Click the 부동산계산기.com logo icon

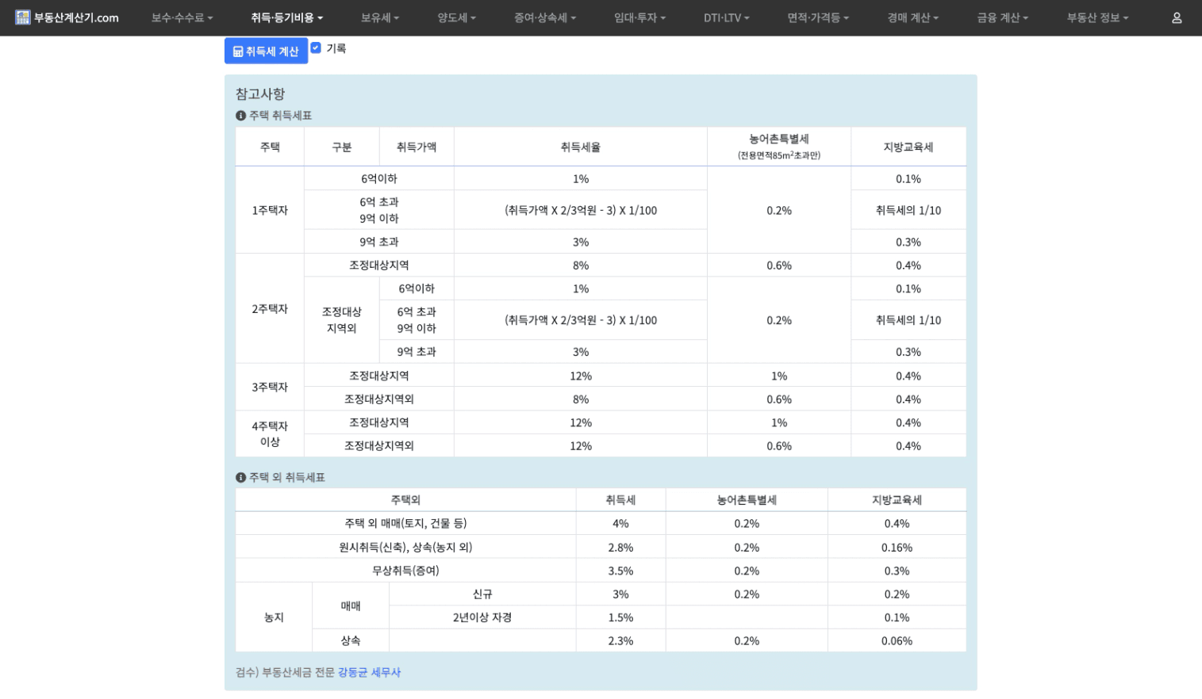(22, 17)
